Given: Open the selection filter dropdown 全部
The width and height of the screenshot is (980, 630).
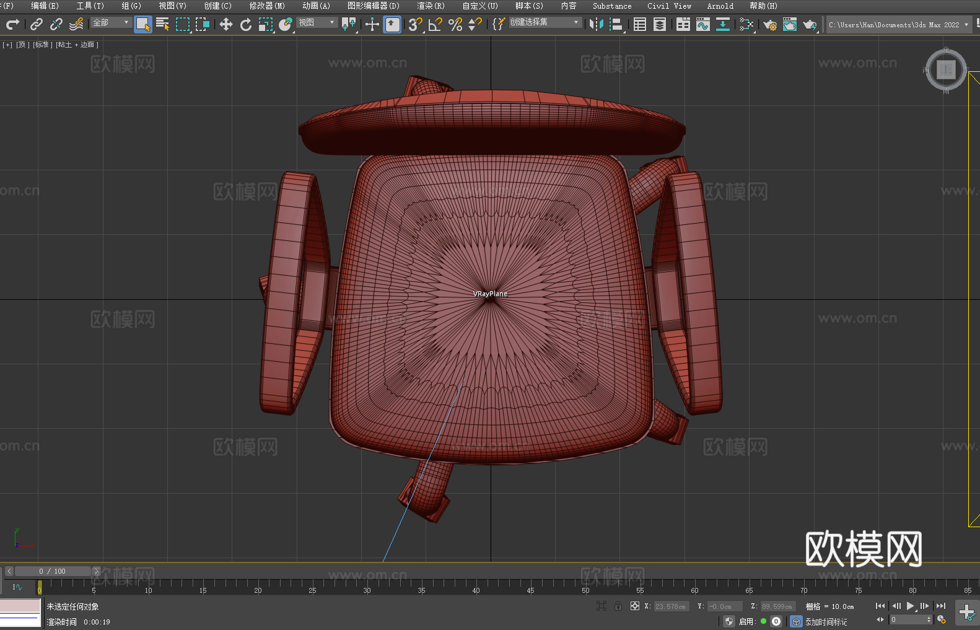Looking at the screenshot, I should [111, 22].
